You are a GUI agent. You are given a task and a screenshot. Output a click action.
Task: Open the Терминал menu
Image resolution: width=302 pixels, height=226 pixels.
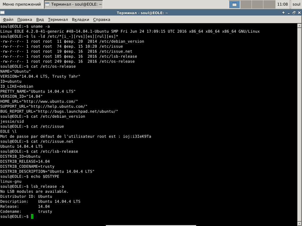tap(58, 20)
